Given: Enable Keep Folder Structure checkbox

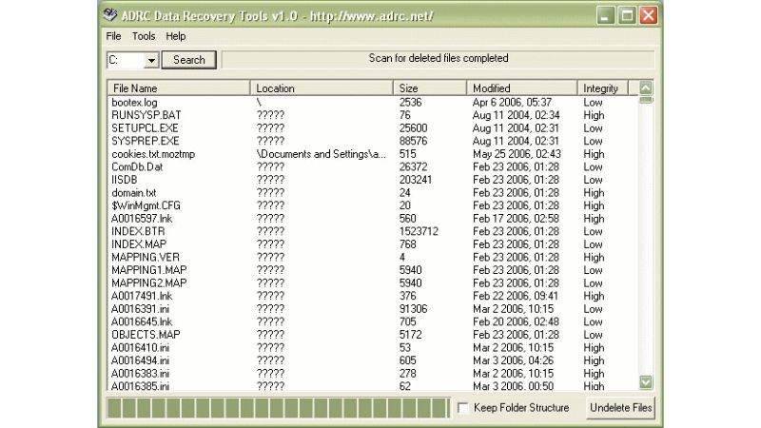Looking at the screenshot, I should (x=463, y=408).
